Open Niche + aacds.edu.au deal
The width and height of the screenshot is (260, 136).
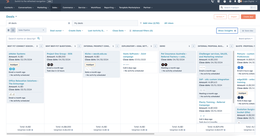(x=96, y=54)
